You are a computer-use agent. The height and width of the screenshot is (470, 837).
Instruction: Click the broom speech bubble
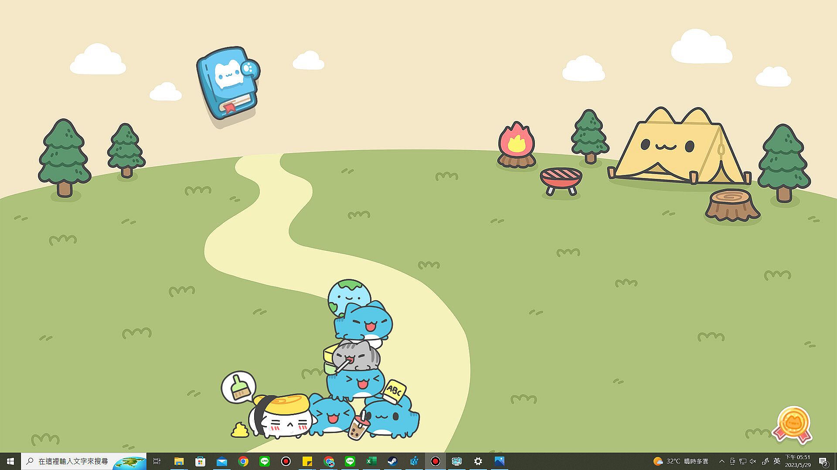tap(238, 386)
